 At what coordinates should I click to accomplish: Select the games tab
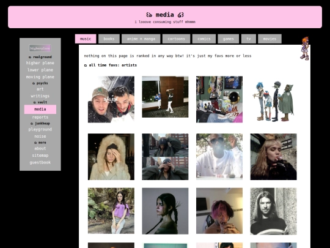(x=228, y=39)
